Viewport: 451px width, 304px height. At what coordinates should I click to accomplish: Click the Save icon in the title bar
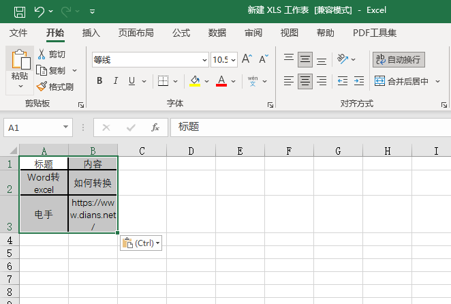(20, 12)
